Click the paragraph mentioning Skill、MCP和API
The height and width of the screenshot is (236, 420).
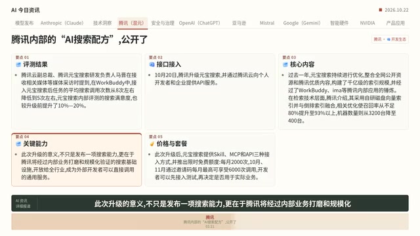[212, 166]
